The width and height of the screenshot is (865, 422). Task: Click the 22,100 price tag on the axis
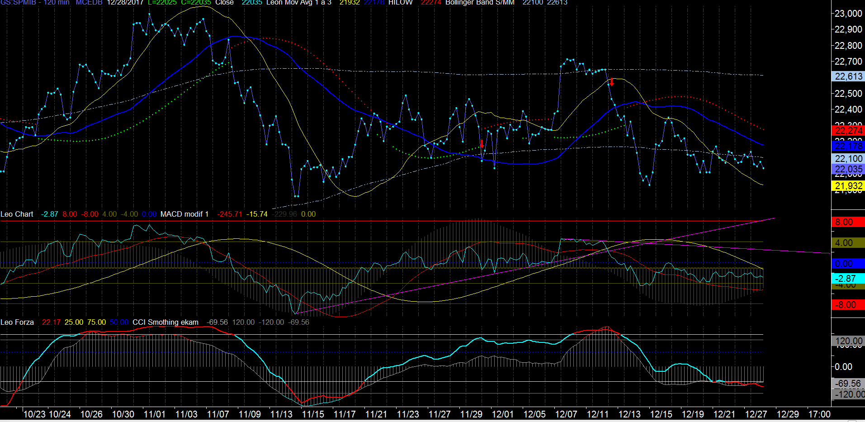click(x=848, y=159)
